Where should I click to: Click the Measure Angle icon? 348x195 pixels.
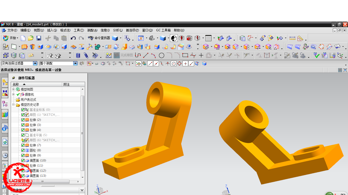[300, 38]
